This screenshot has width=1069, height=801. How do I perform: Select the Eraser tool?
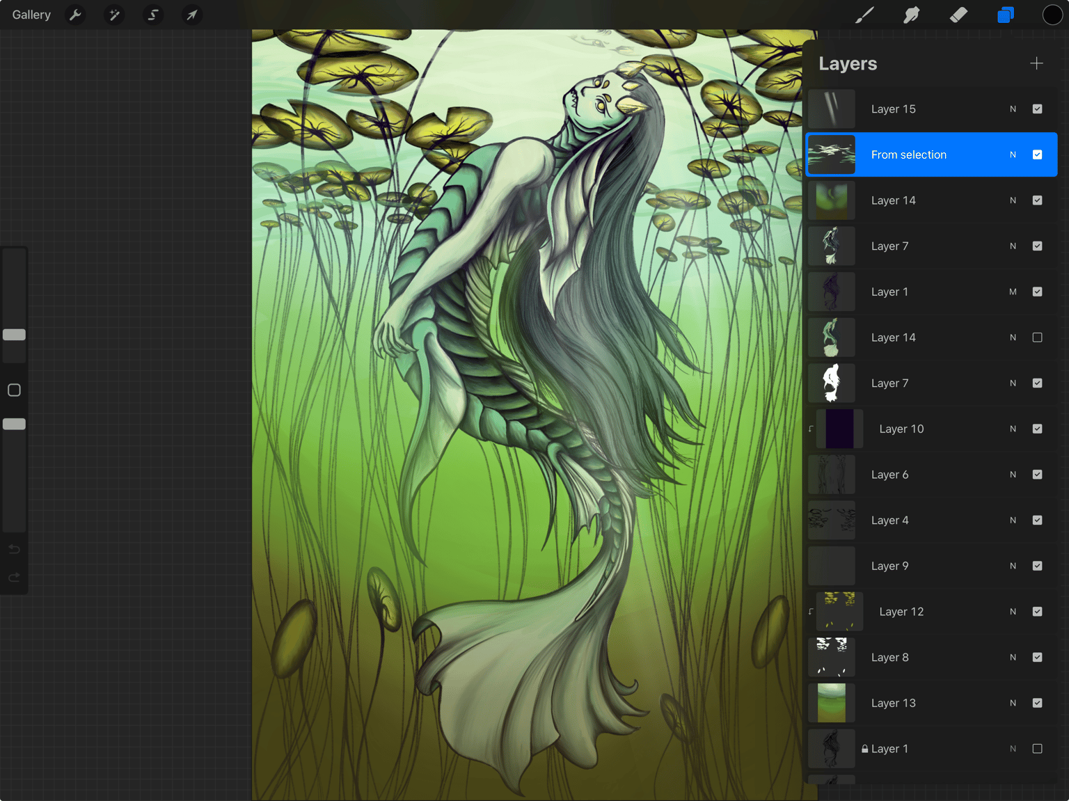(x=958, y=15)
